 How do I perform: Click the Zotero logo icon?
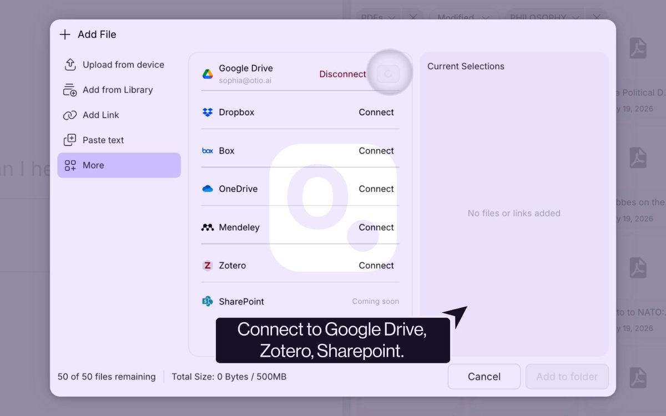coord(208,265)
